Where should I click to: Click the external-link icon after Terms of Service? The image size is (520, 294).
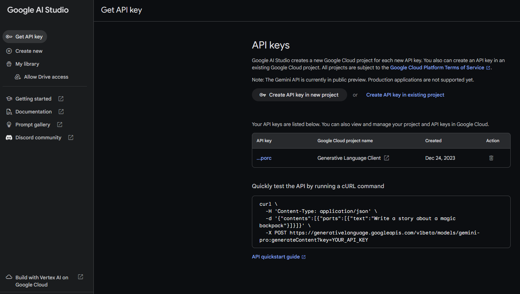pos(488,68)
